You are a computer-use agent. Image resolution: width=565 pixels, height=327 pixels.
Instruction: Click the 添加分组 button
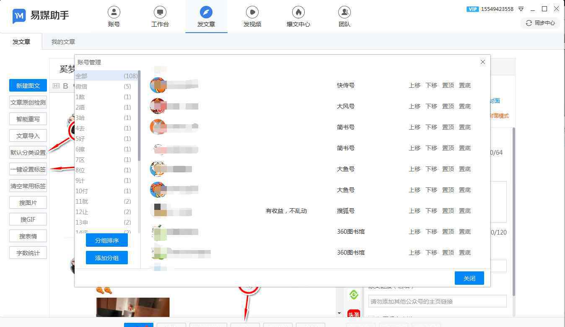click(106, 258)
